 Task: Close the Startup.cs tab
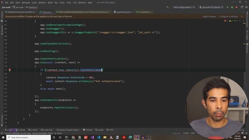(53, 12)
